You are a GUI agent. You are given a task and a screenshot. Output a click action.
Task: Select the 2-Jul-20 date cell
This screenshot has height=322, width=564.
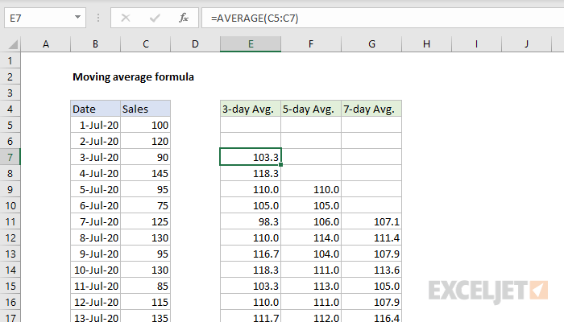click(95, 141)
